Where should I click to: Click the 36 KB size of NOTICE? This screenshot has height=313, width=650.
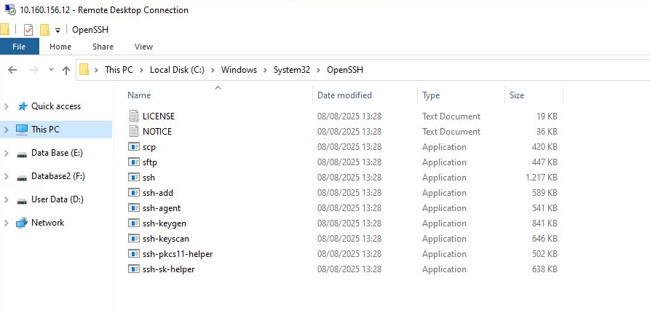(547, 132)
